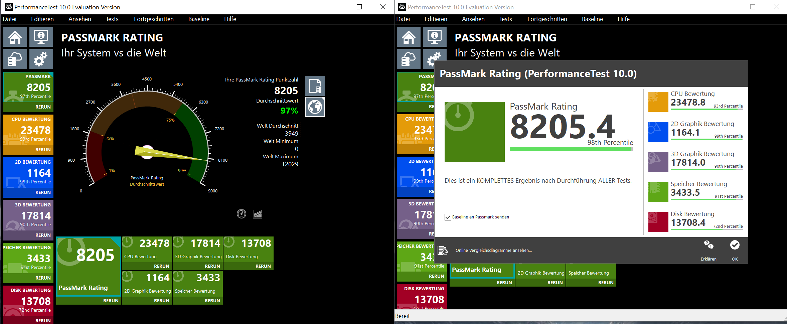The height and width of the screenshot is (324, 787).
Task: Click 'Welt Minimum' label
Action: (281, 141)
